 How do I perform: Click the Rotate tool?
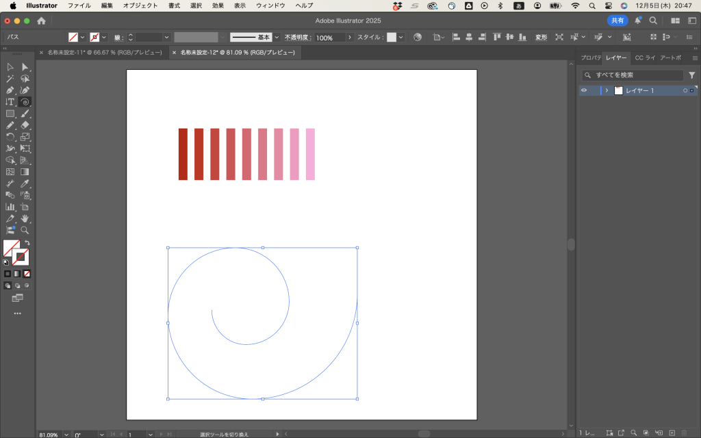(x=10, y=137)
